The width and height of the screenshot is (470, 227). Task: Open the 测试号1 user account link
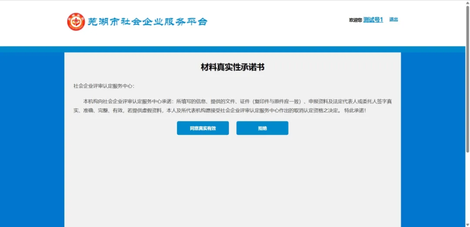[373, 20]
